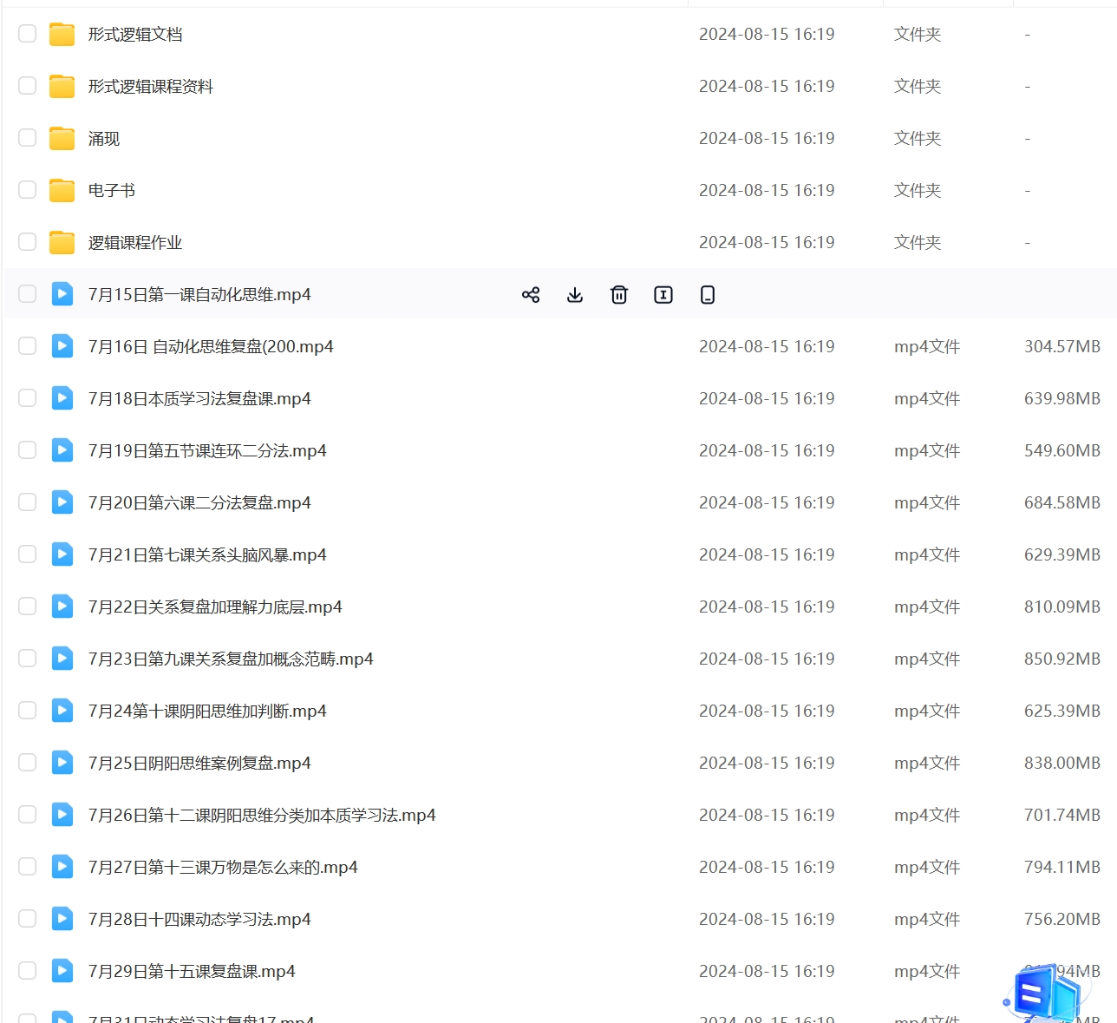Open the 涌现 folder name
1117x1023 pixels.
(104, 139)
